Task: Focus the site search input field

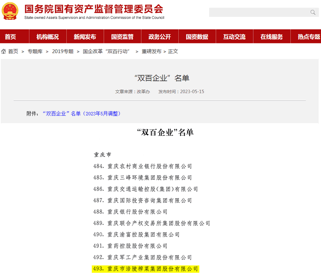Action: pyautogui.click(x=264, y=12)
